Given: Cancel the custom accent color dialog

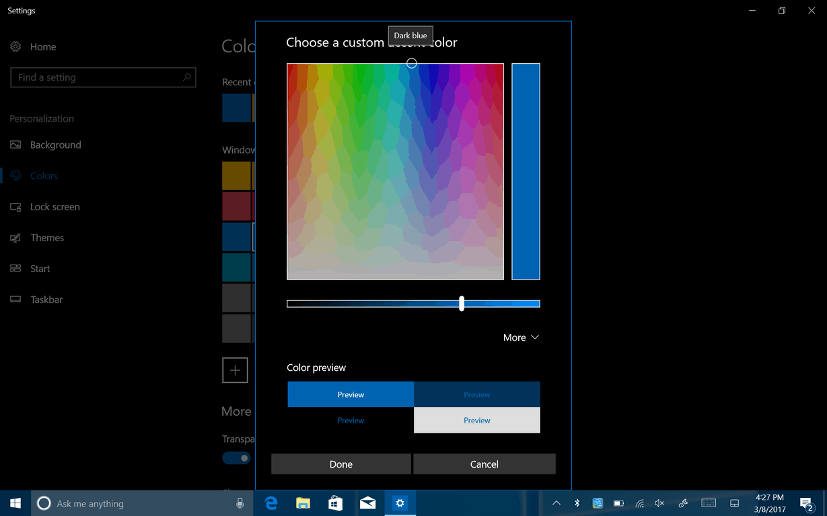Looking at the screenshot, I should [484, 464].
